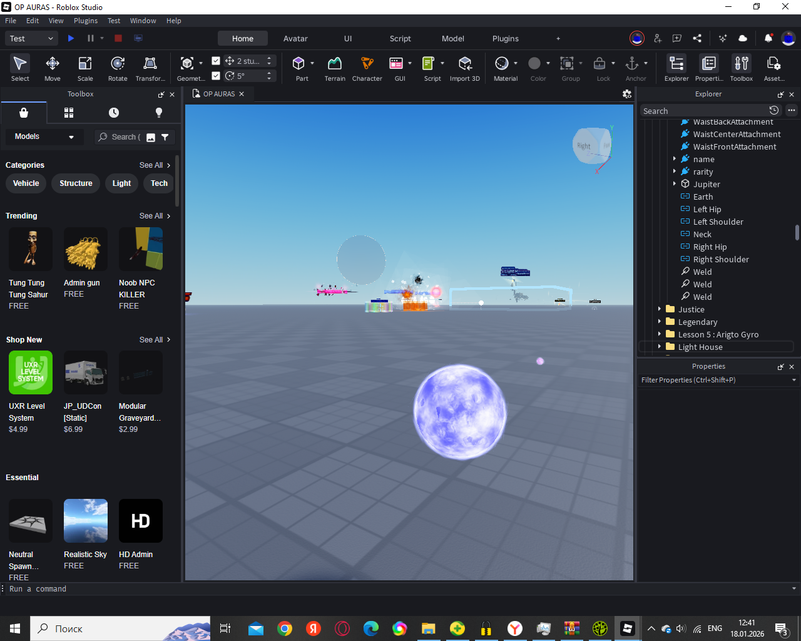This screenshot has height=641, width=801.
Task: Switch to the Script ribbon tab
Action: [400, 38]
